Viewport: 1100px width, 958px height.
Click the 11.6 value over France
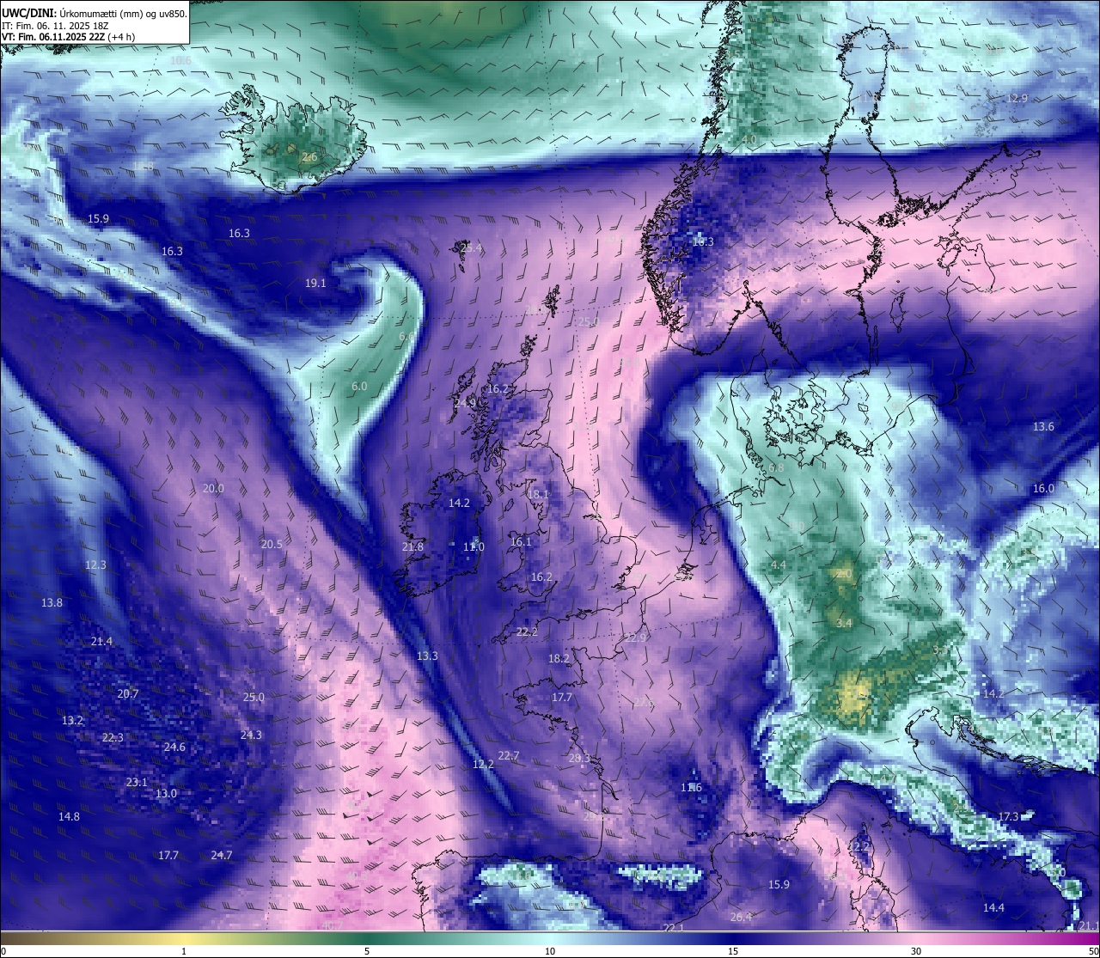click(691, 787)
